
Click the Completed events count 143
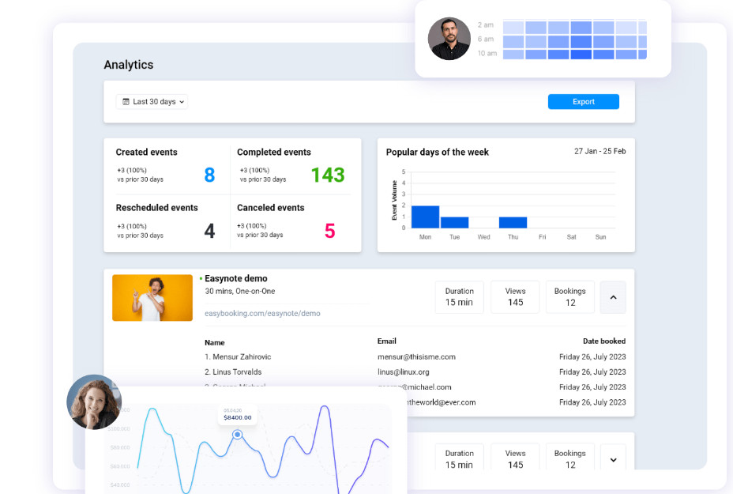(328, 175)
